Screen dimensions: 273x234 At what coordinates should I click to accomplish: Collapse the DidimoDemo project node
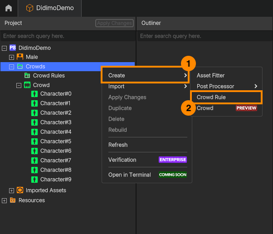pos(4,48)
